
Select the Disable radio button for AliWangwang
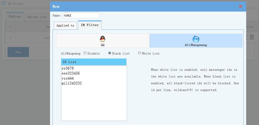coord(85,53)
